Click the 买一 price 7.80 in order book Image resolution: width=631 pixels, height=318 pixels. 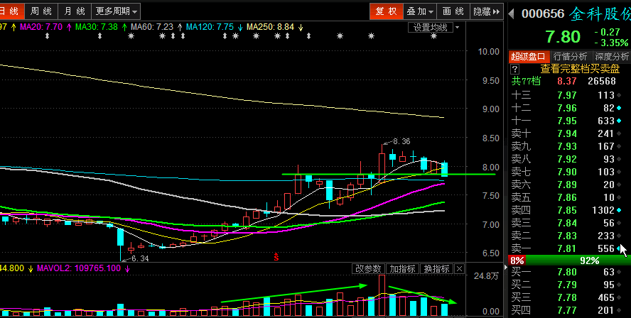click(x=567, y=272)
